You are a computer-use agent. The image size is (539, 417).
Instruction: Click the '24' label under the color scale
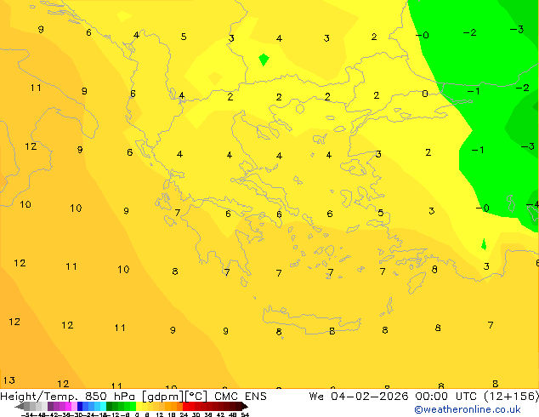point(184,414)
